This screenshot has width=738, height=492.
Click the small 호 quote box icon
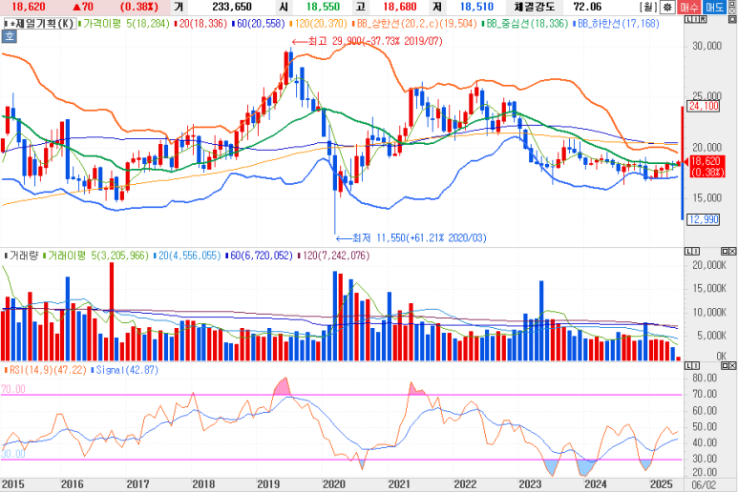click(x=10, y=36)
